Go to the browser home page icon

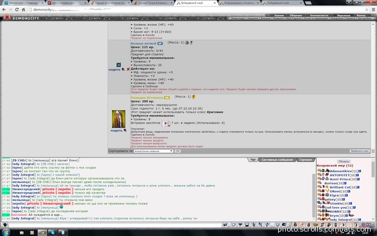click(23, 9)
